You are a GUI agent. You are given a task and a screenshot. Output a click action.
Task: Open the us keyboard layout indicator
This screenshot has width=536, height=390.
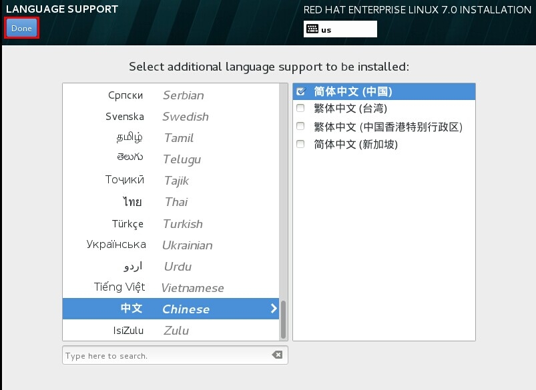click(x=340, y=29)
